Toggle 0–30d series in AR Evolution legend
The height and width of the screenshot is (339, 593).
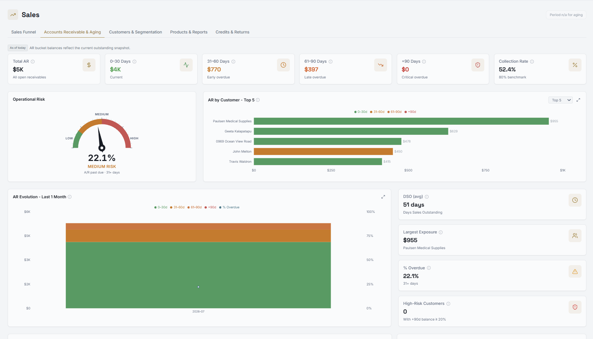pos(161,207)
